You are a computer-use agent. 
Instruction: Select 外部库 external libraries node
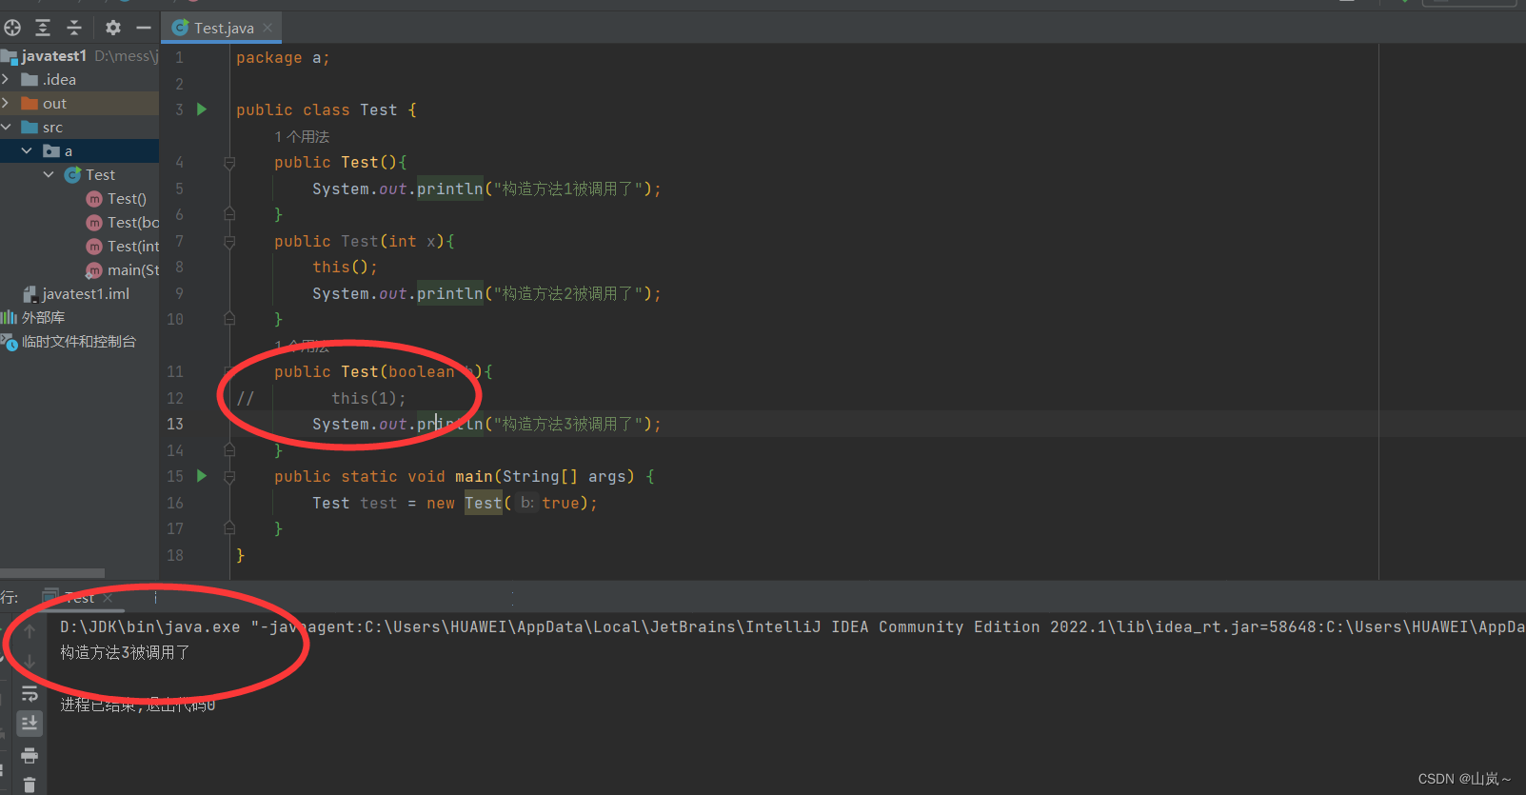[x=43, y=317]
